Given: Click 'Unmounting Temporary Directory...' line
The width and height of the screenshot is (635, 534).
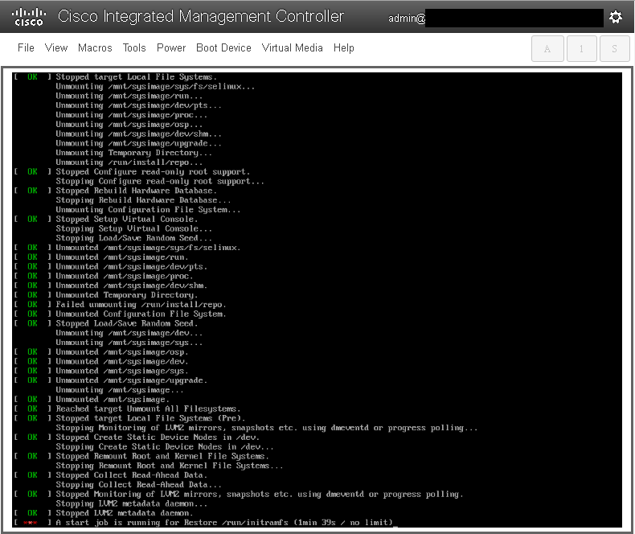Looking at the screenshot, I should pos(134,153).
